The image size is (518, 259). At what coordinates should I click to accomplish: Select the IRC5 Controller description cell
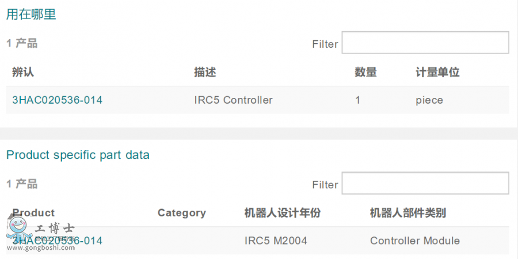point(233,100)
